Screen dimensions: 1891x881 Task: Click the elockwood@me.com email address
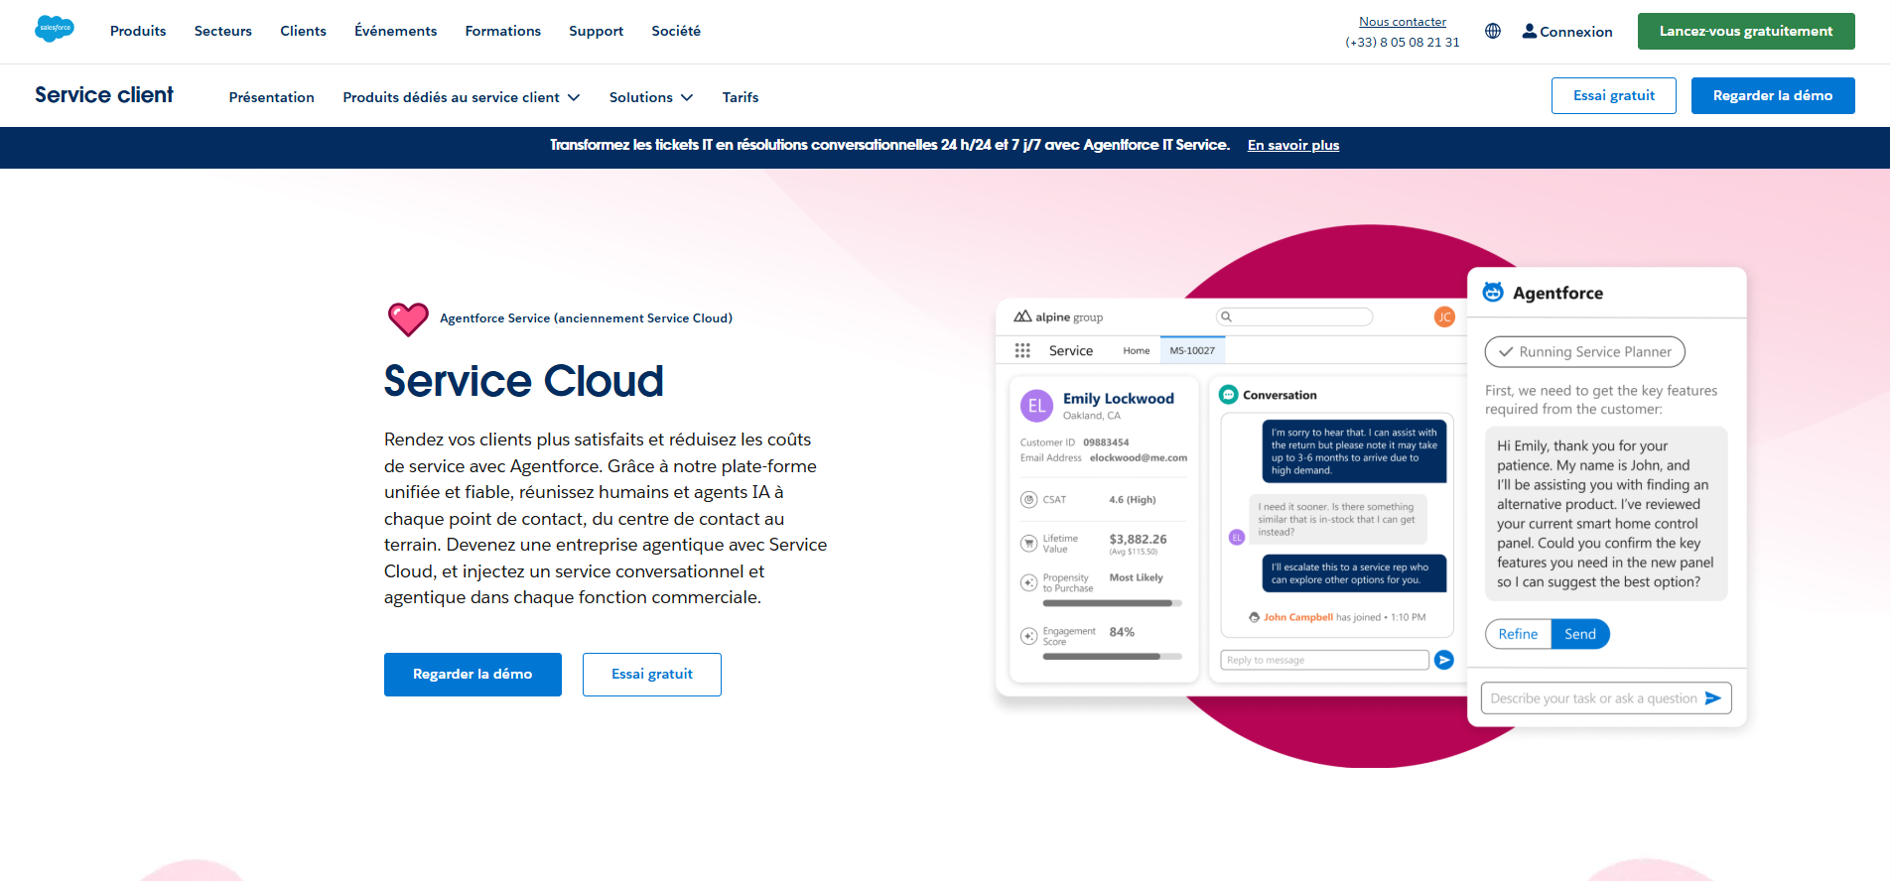point(1139,457)
